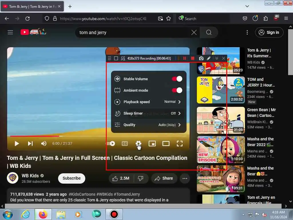Open the Summertime Happiness Masha thumbnail
The width and height of the screenshot is (293, 220).
[x=221, y=179]
